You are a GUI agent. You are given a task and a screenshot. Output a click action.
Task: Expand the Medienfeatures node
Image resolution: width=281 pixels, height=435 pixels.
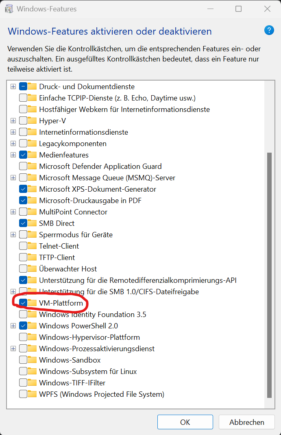tap(13, 155)
